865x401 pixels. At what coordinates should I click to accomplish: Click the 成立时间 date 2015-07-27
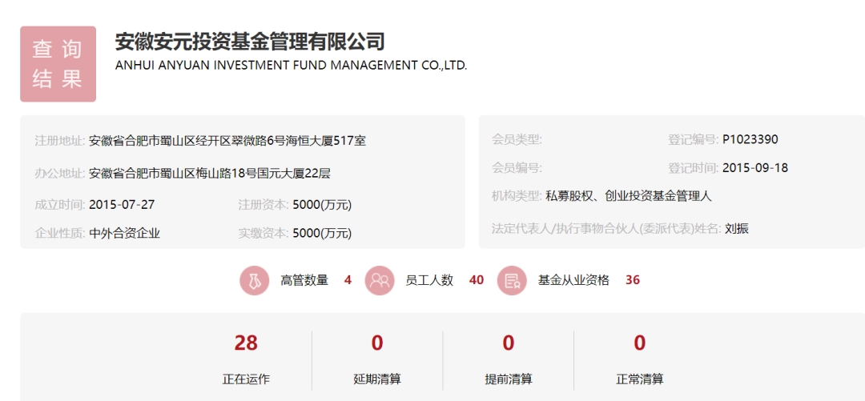(122, 205)
